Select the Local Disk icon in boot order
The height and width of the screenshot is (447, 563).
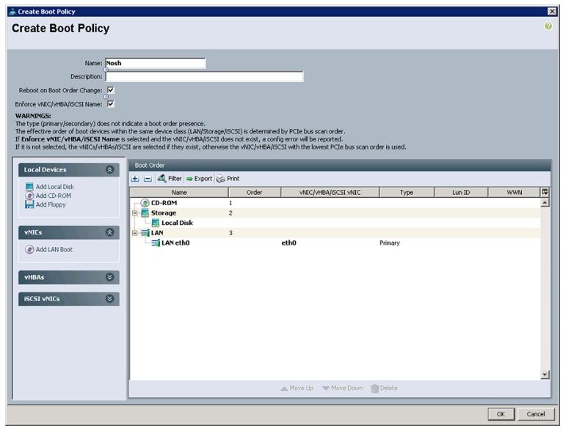(156, 223)
